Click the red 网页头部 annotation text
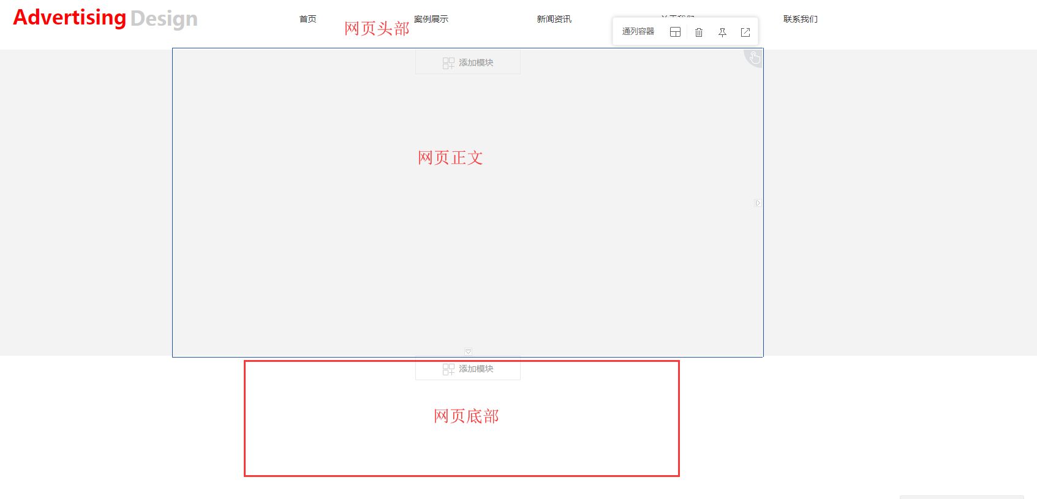 (x=377, y=29)
